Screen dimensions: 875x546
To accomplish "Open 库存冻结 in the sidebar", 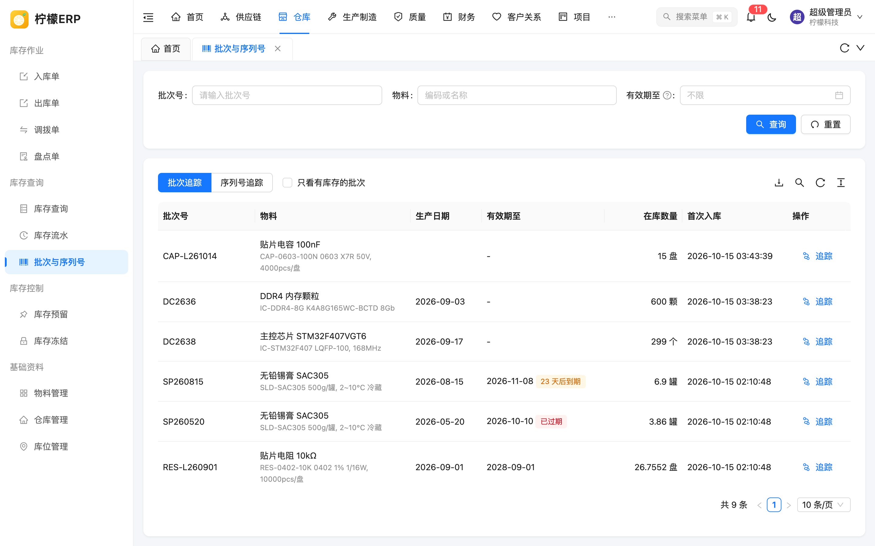I will pos(67,341).
